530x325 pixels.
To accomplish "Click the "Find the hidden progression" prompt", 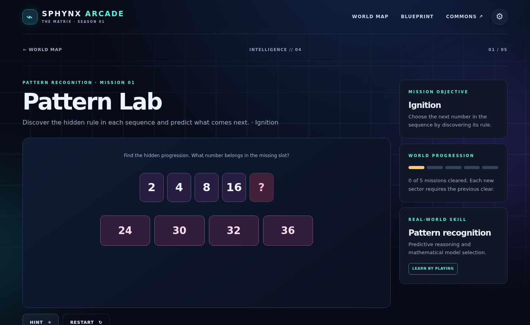I will coord(207,156).
